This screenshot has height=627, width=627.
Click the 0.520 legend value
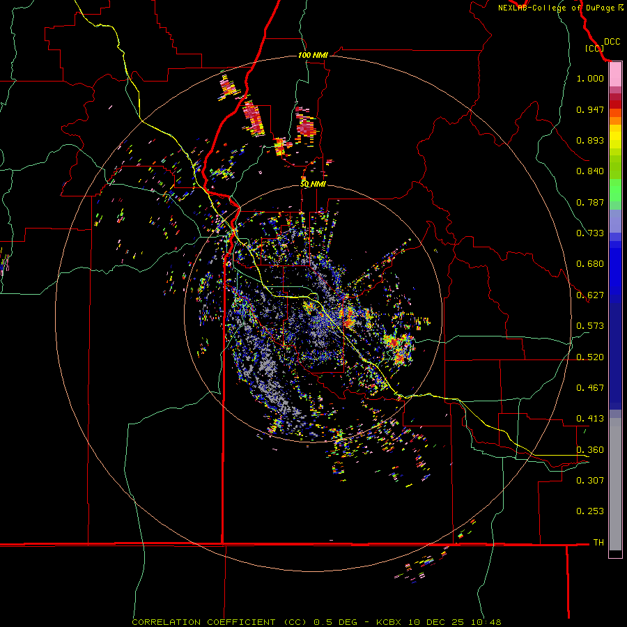[x=590, y=357]
